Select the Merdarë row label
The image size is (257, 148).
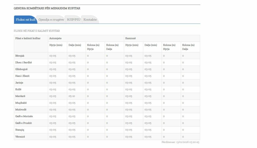(20, 96)
